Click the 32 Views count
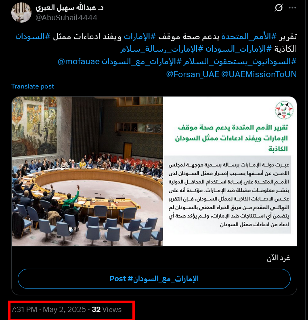This screenshot has width=308, height=320. (x=107, y=309)
